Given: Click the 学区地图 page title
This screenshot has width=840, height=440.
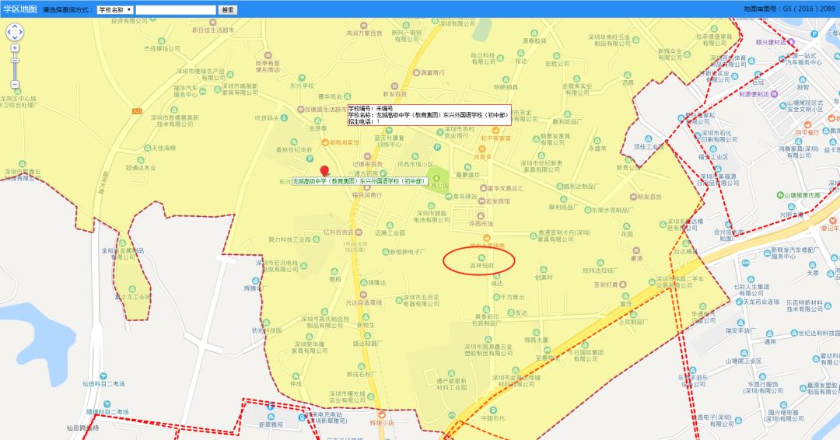Looking at the screenshot, I should coord(19,9).
